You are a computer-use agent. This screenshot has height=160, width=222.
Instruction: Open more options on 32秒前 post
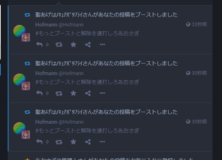[x=102, y=44]
